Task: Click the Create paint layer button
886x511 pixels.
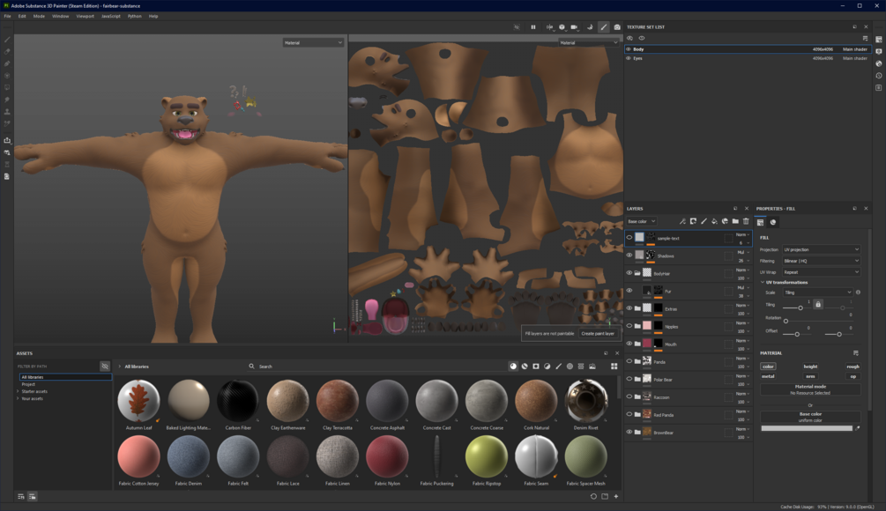Action: point(598,334)
